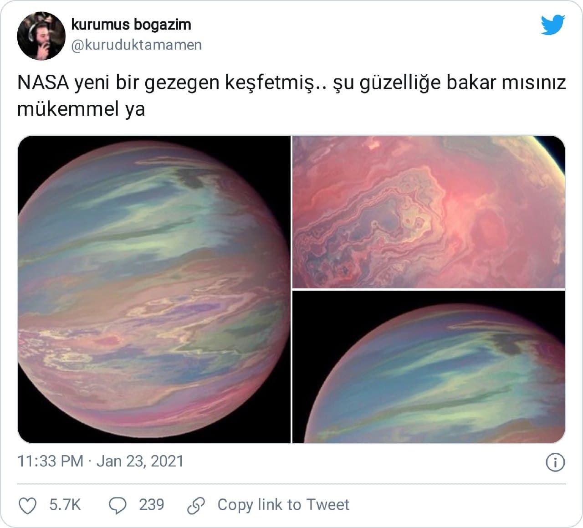Open kurumus bogazim profile avatar
The height and width of the screenshot is (528, 583).
click(41, 36)
